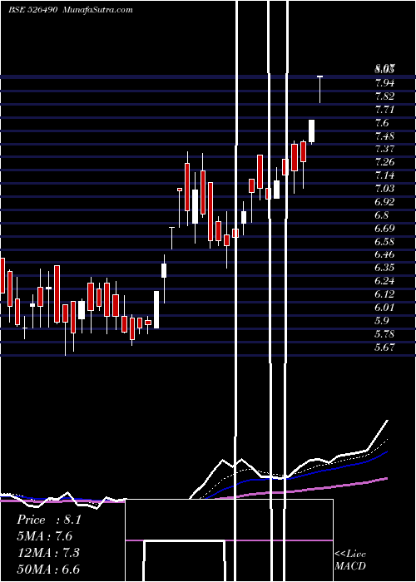416x582 pixels.
Task: Click the MunafaSutra.com label
Action: pos(98,10)
